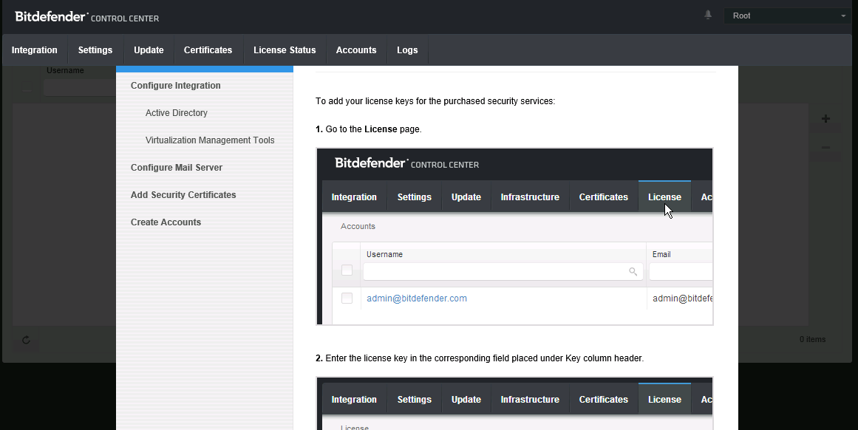Switch to the Integration tab
Image resolution: width=858 pixels, height=430 pixels.
[35, 50]
